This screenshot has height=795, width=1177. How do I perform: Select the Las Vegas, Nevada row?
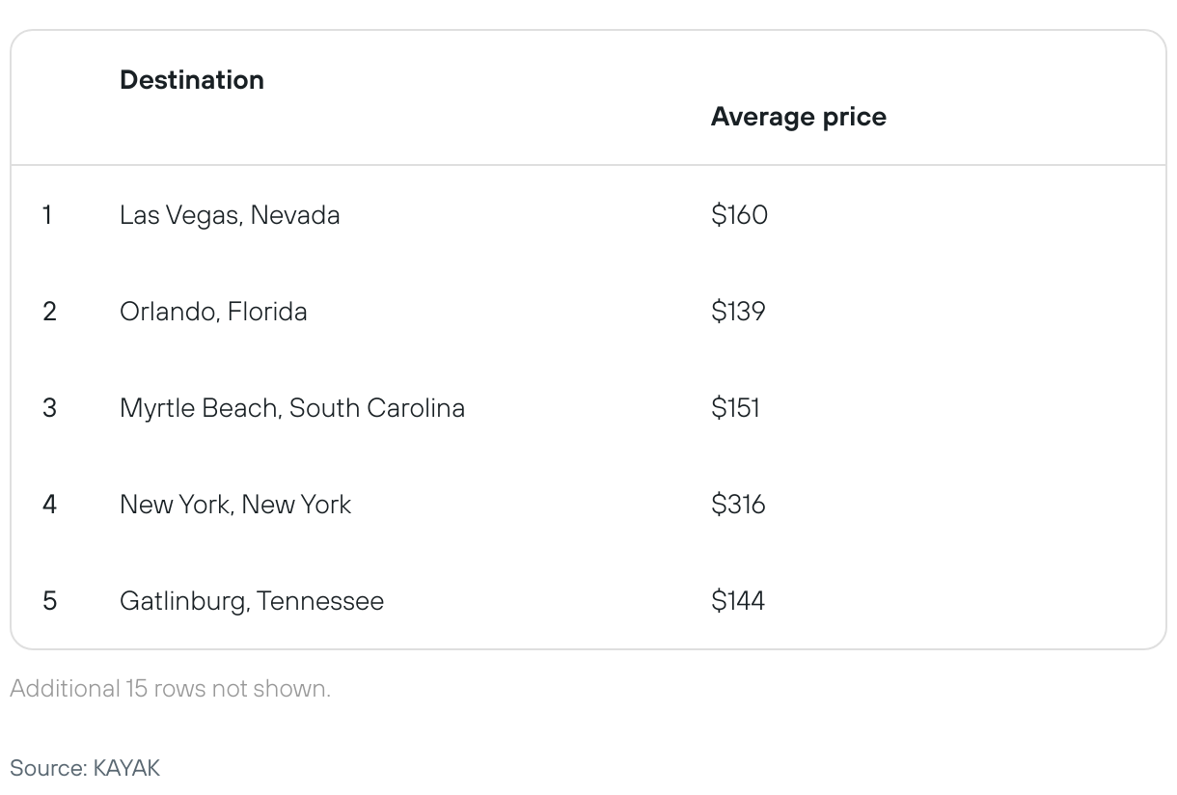tap(230, 214)
